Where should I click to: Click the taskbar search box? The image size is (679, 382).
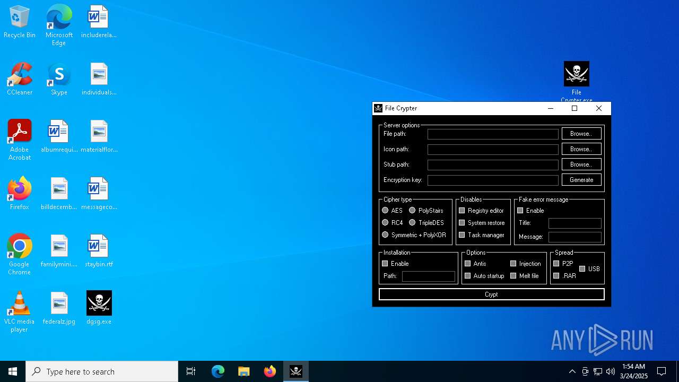tap(102, 371)
